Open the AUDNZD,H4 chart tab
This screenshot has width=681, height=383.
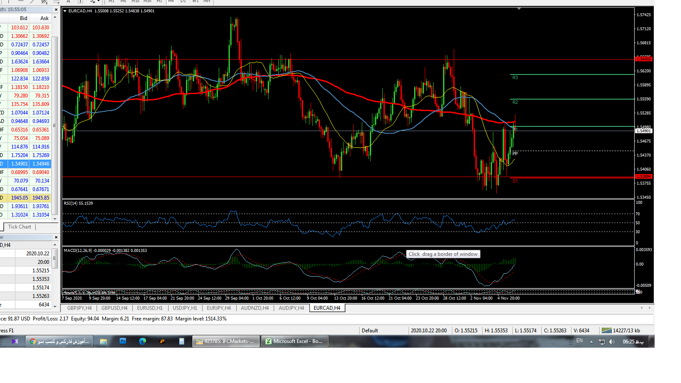click(x=255, y=308)
